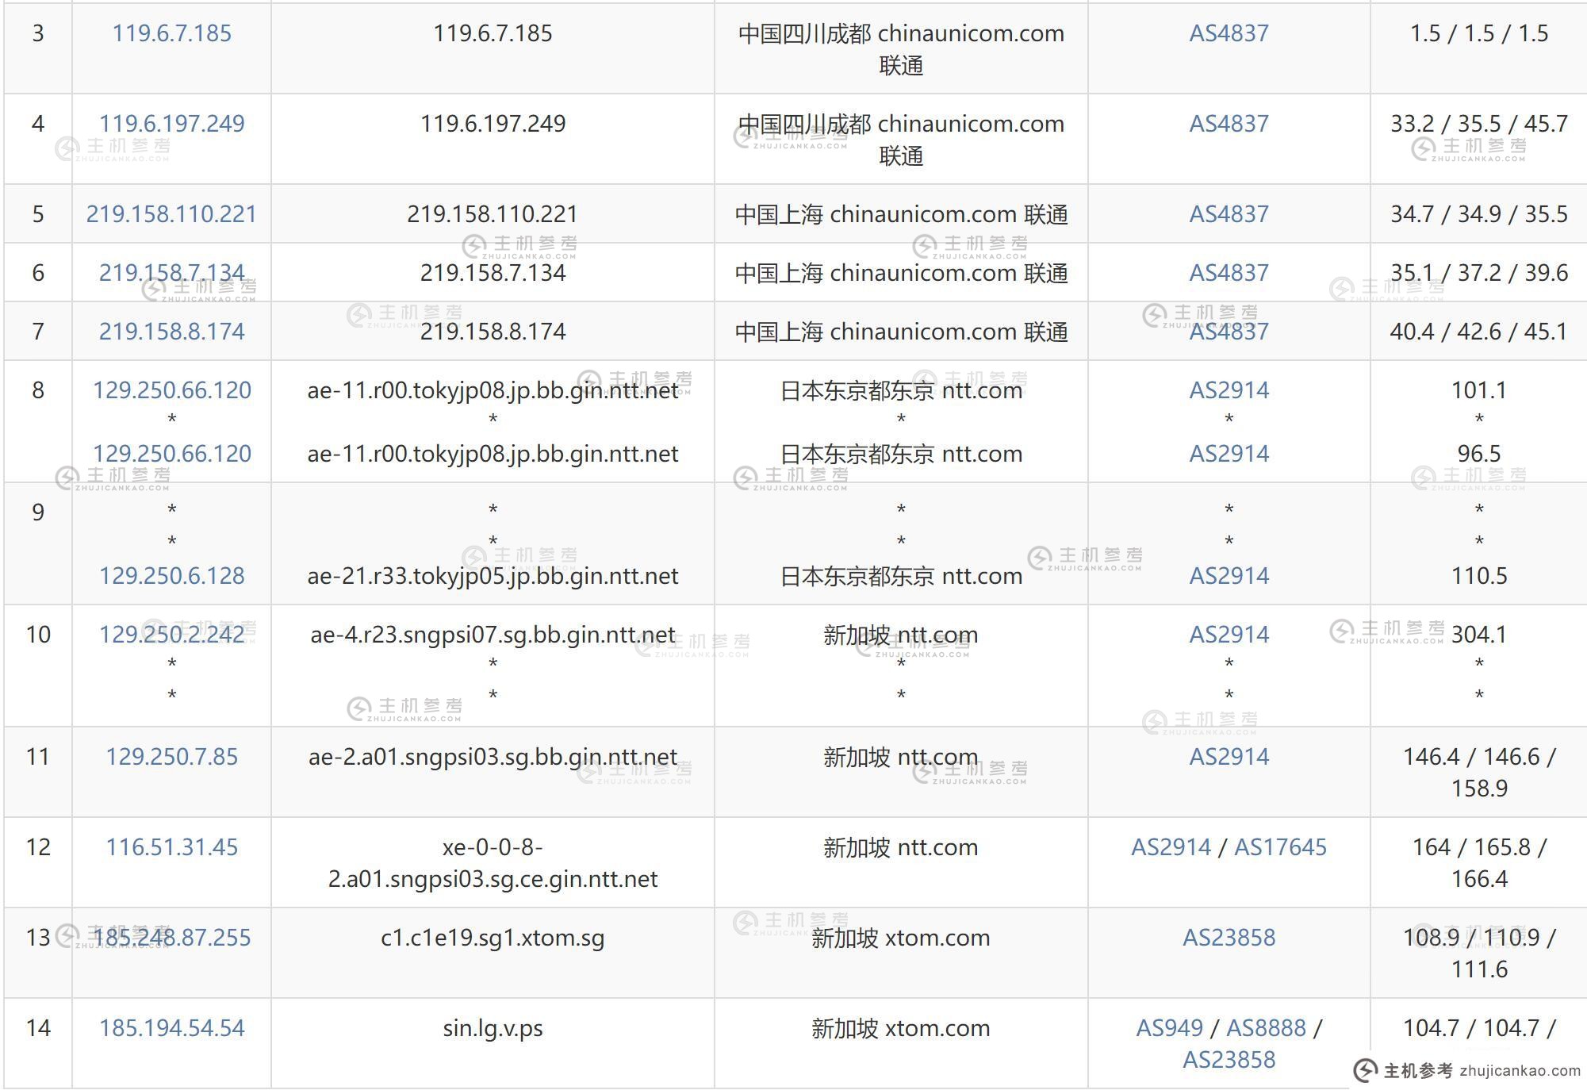Open IP link 129.250.2.242
The image size is (1587, 1090).
171,635
